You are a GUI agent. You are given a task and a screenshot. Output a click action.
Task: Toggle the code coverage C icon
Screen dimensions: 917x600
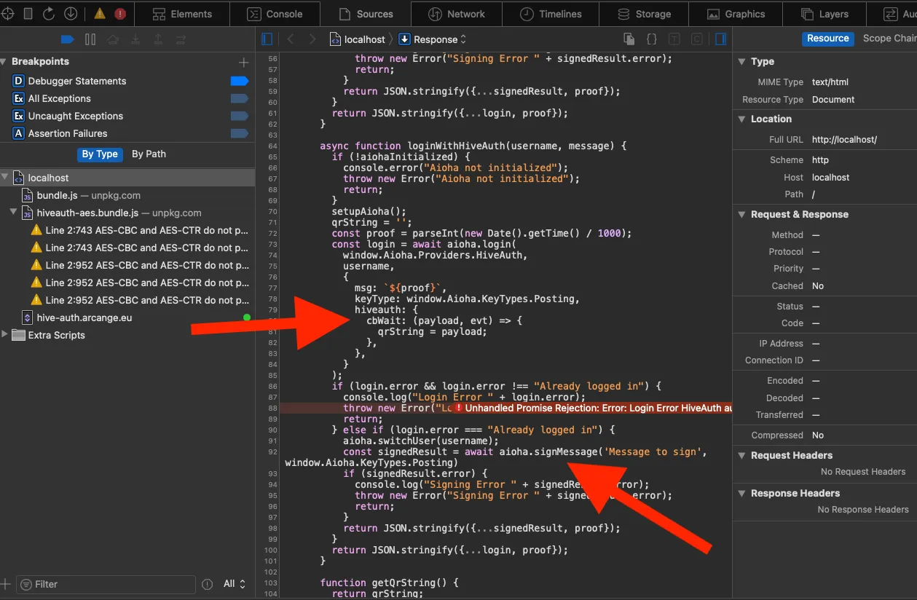pos(697,39)
